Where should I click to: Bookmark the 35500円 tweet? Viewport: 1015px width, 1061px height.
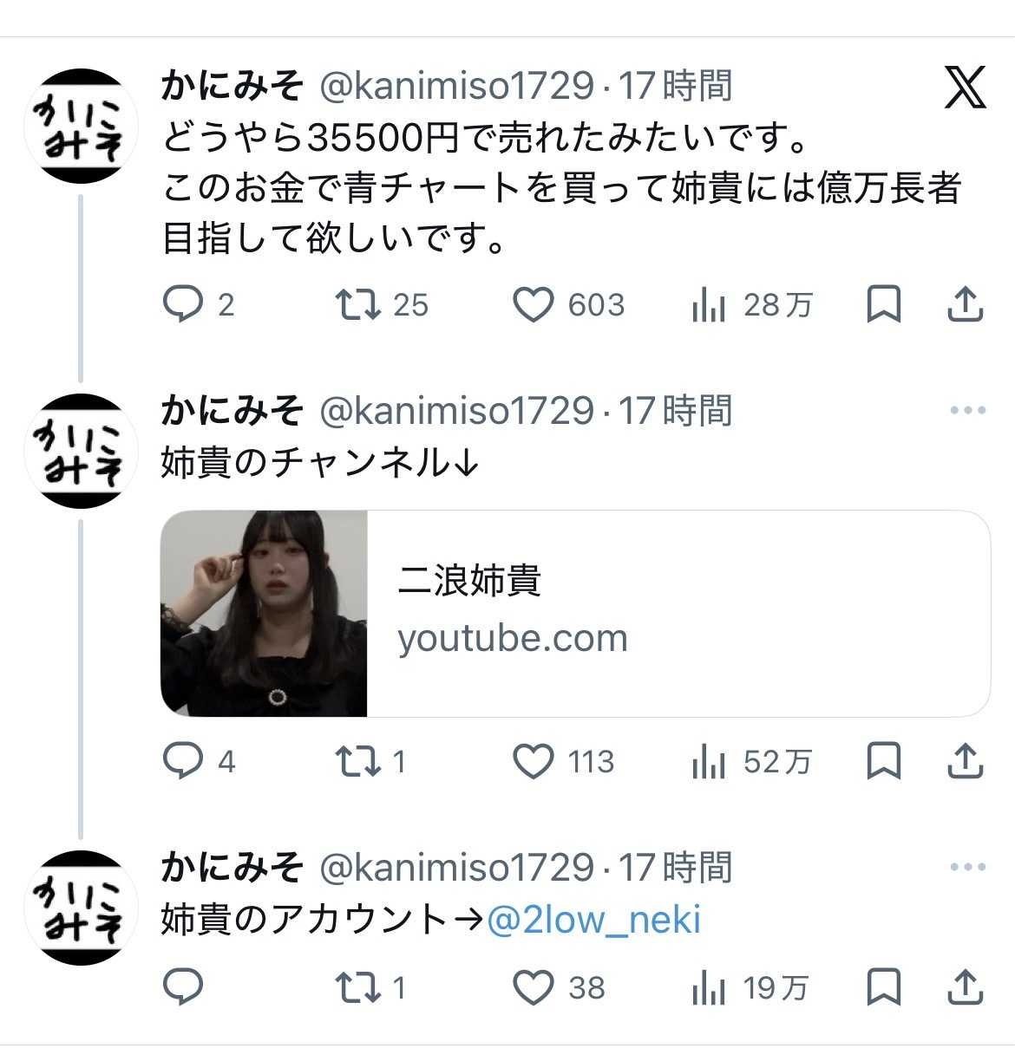tap(883, 304)
